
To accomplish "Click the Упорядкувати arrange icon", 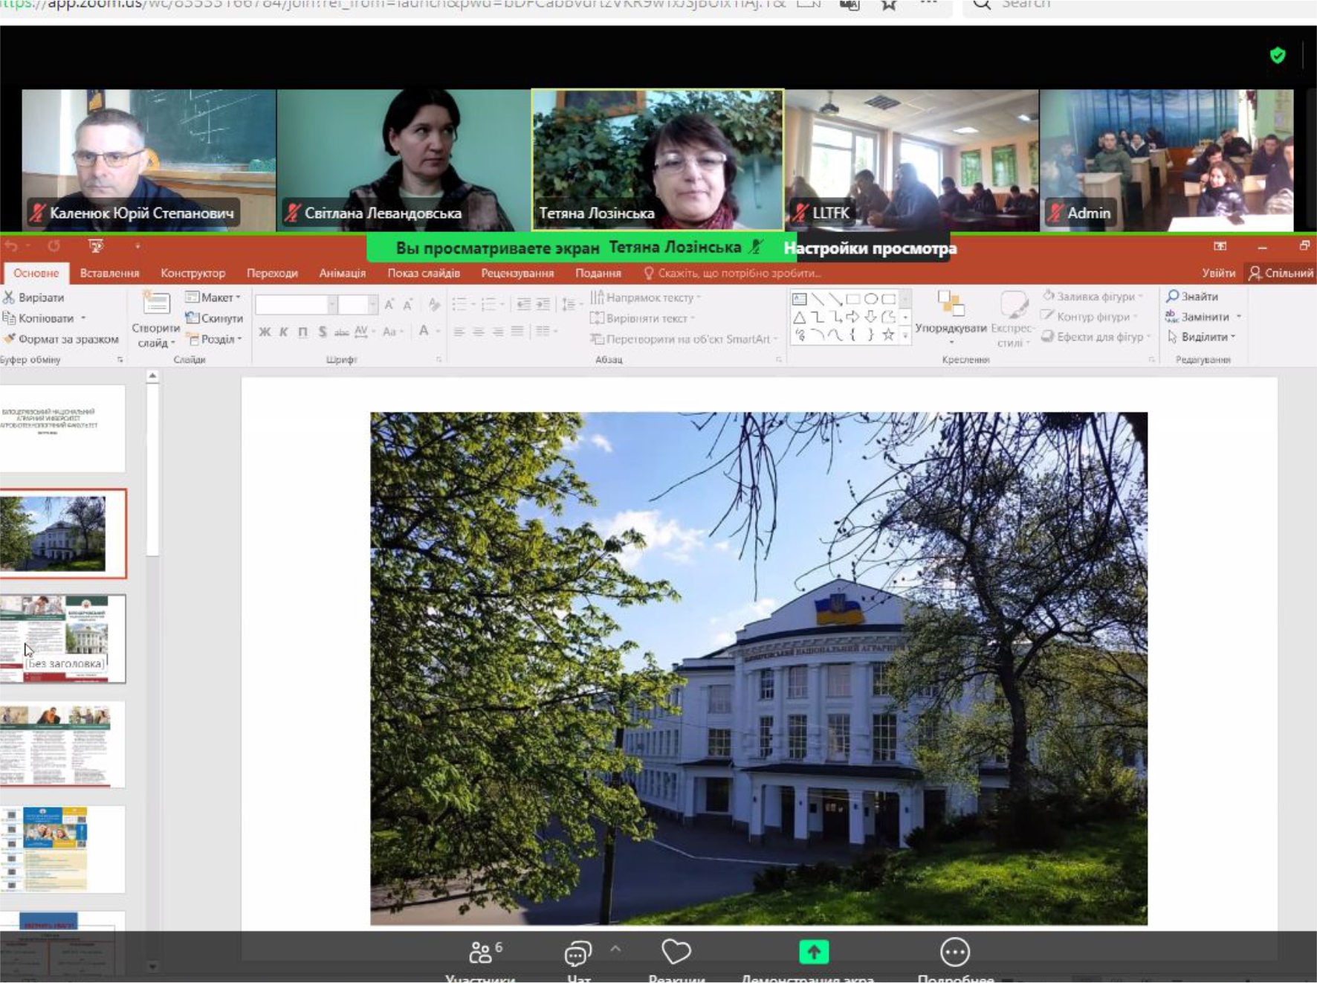I will tap(950, 305).
